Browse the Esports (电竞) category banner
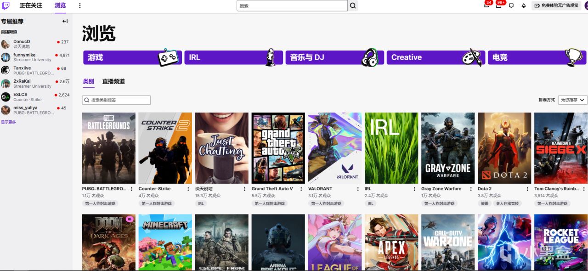588x271 pixels. pos(537,57)
